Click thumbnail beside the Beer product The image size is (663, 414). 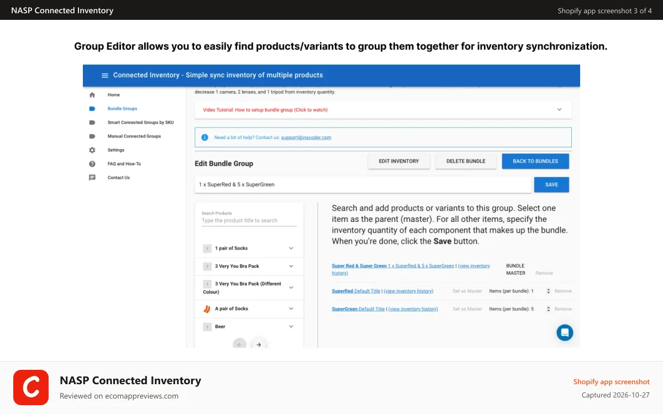(207, 327)
